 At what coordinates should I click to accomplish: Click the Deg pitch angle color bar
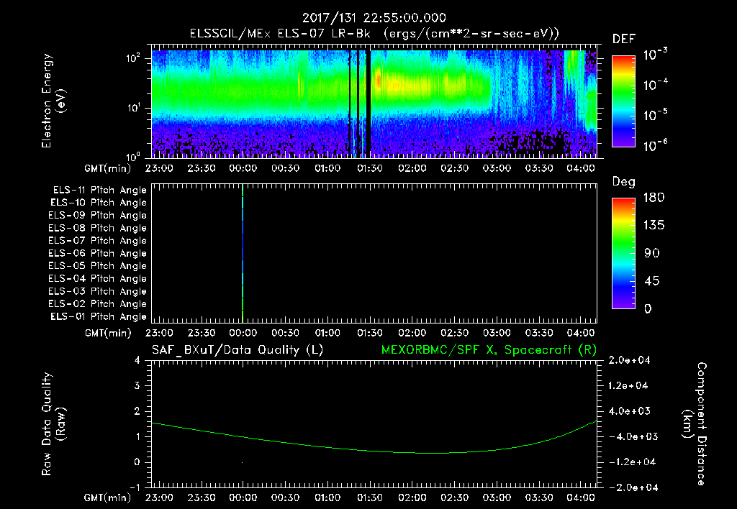tap(624, 253)
